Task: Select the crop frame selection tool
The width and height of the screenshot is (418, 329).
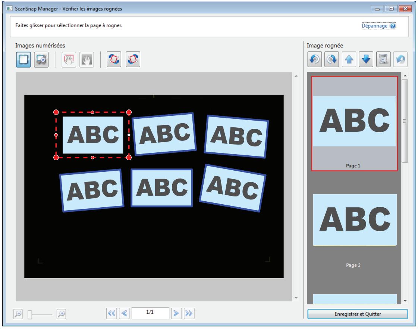Action: click(23, 59)
